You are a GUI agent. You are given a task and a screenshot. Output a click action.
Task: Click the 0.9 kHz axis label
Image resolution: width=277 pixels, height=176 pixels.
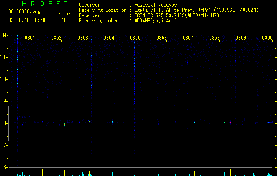3,101
